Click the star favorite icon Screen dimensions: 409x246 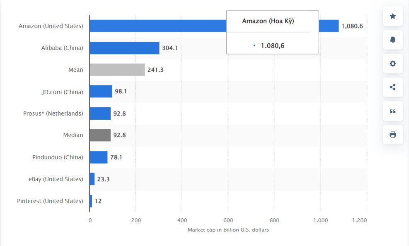pyautogui.click(x=392, y=17)
